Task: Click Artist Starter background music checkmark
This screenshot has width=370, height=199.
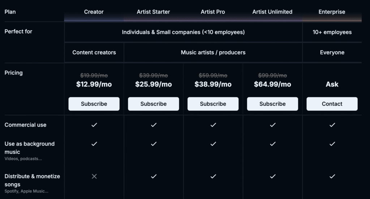Action: point(154,144)
